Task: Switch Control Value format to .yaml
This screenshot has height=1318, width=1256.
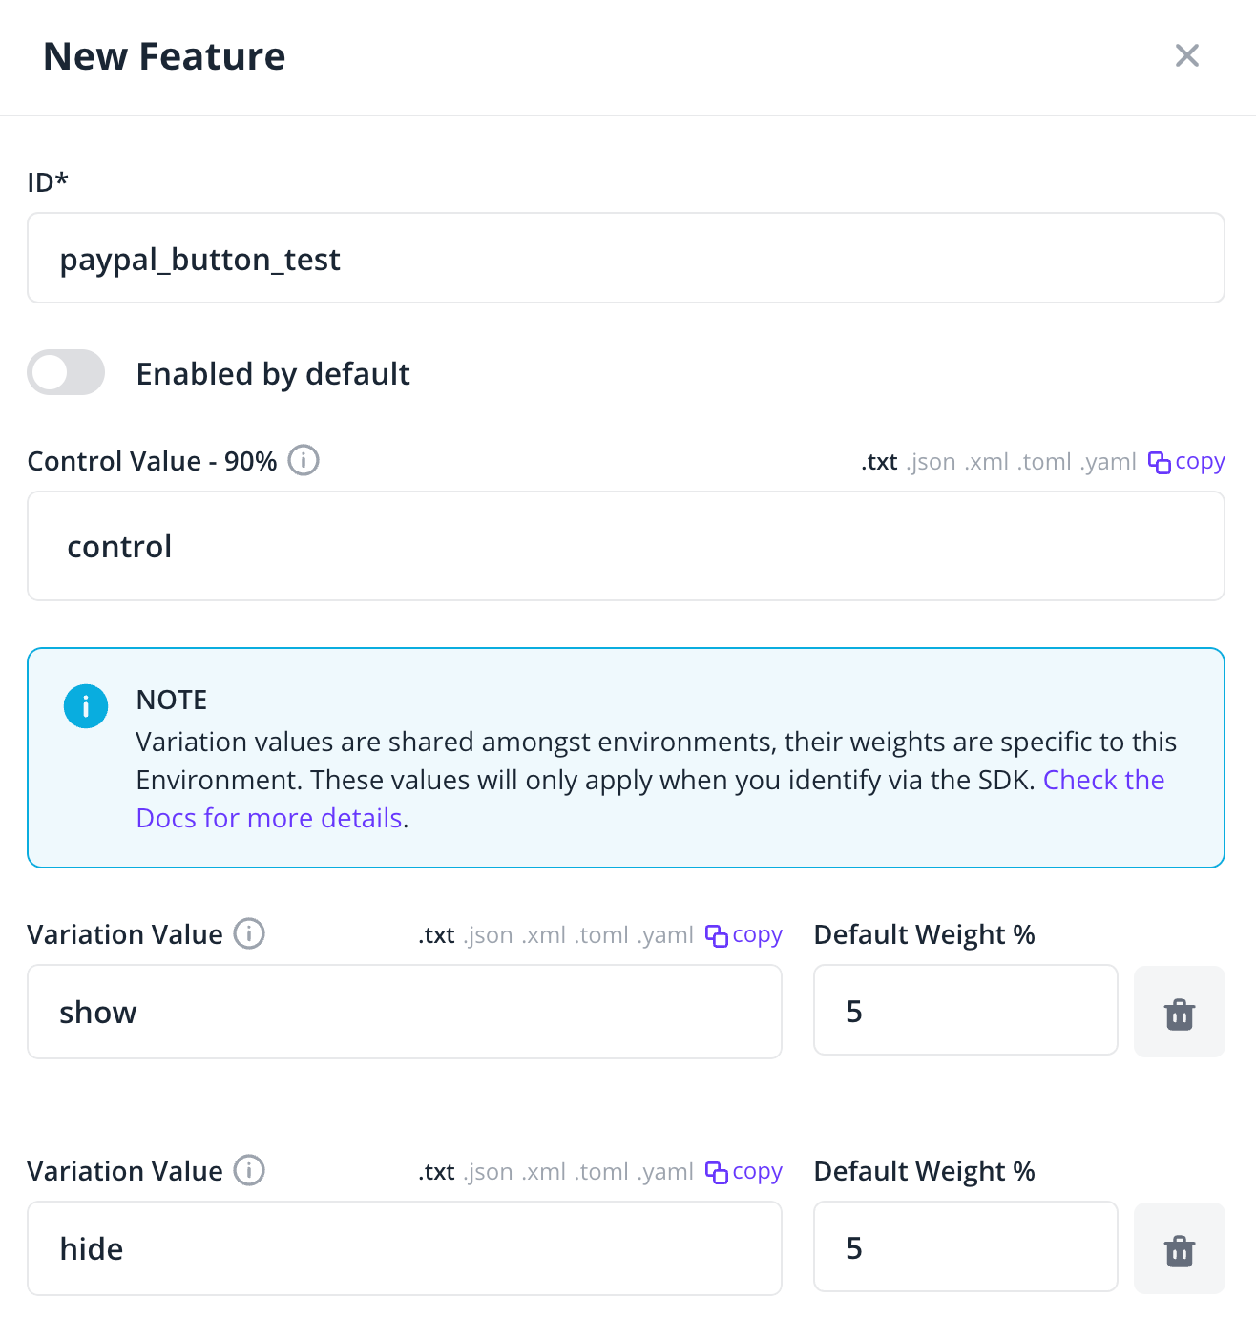Action: point(1108,462)
